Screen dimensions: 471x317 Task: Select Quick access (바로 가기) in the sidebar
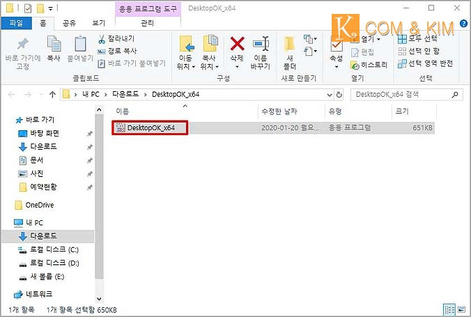(35, 120)
